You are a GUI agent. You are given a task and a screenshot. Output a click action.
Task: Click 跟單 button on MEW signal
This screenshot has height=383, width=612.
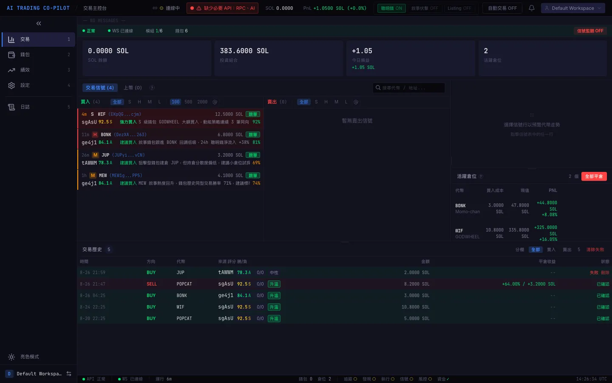pyautogui.click(x=253, y=175)
